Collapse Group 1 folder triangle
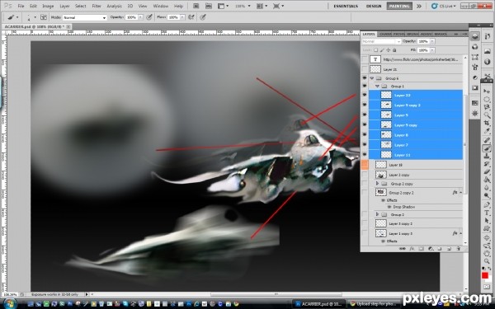The height and width of the screenshot is (309, 495). point(377,86)
